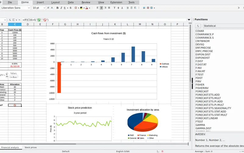This screenshot has height=153, width=244.
Task: Open the cell styles dropdown arrow
Action: [x=154, y=8]
